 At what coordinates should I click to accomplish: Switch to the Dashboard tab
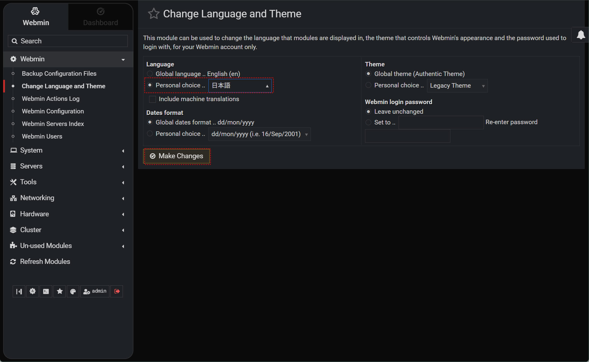pos(100,17)
